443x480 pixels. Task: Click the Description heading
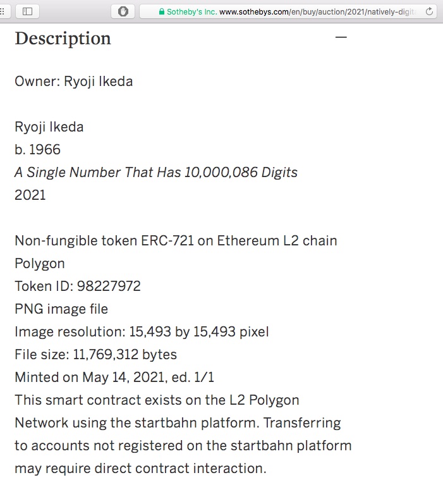click(x=63, y=39)
